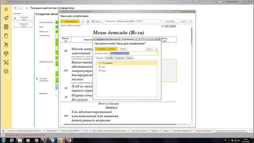Viewport: 254px width, 143px height.
Task: Click the Отмена button
Action: [123, 49]
